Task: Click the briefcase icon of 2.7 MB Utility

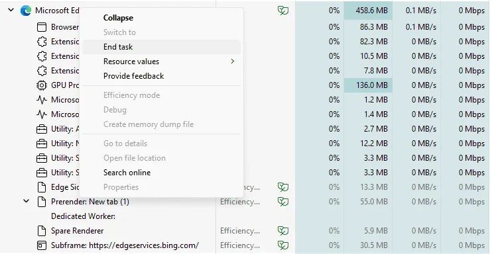Action: click(x=42, y=129)
